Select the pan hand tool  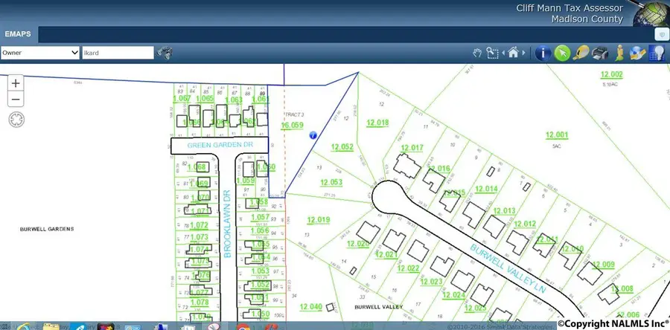(x=479, y=53)
